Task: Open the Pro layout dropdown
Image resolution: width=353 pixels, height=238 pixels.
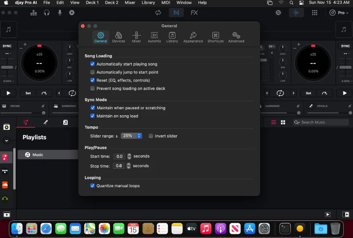Action: [339, 12]
